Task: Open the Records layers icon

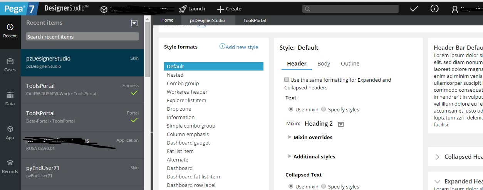Action: click(10, 163)
